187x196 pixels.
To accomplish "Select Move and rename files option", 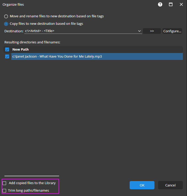I will [x=6, y=16].
